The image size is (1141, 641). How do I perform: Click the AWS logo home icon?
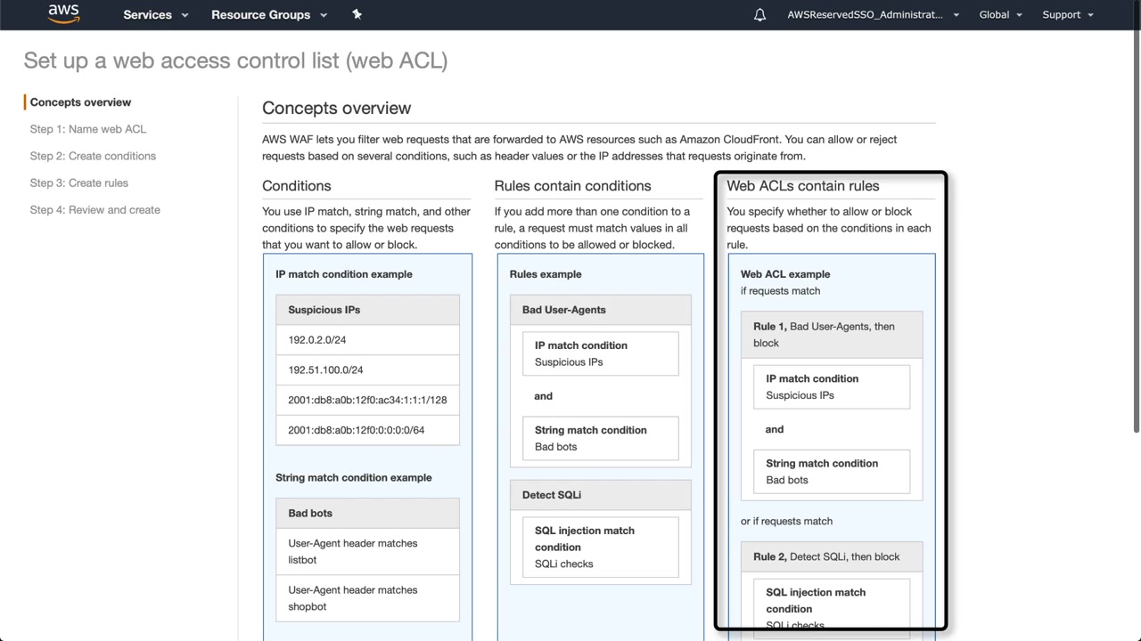63,14
